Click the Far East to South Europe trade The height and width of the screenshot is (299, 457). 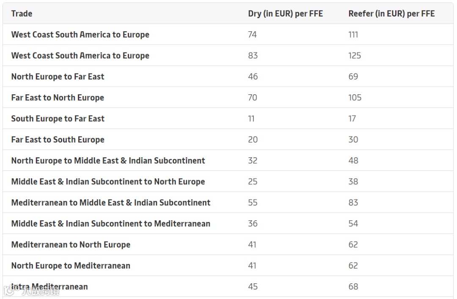pos(58,140)
